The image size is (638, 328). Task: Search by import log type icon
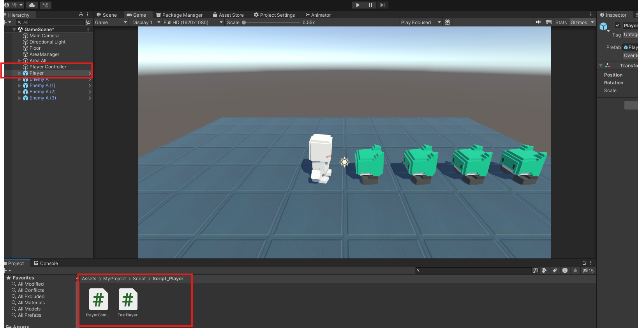click(565, 270)
